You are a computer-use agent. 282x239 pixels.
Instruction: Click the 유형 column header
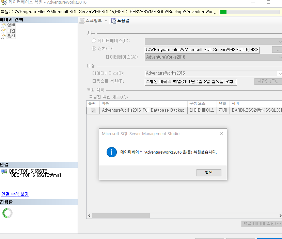tap(222, 103)
